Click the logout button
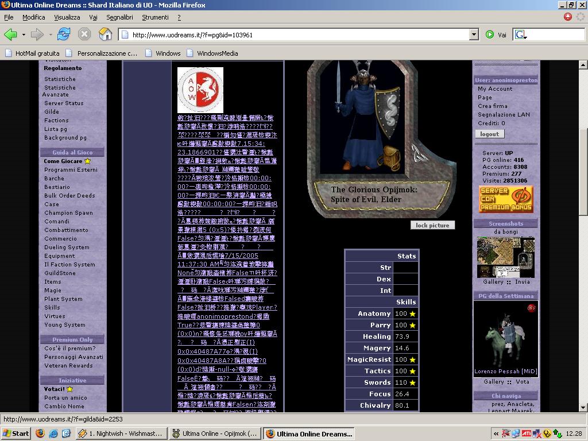This screenshot has width=588, height=441. (489, 134)
